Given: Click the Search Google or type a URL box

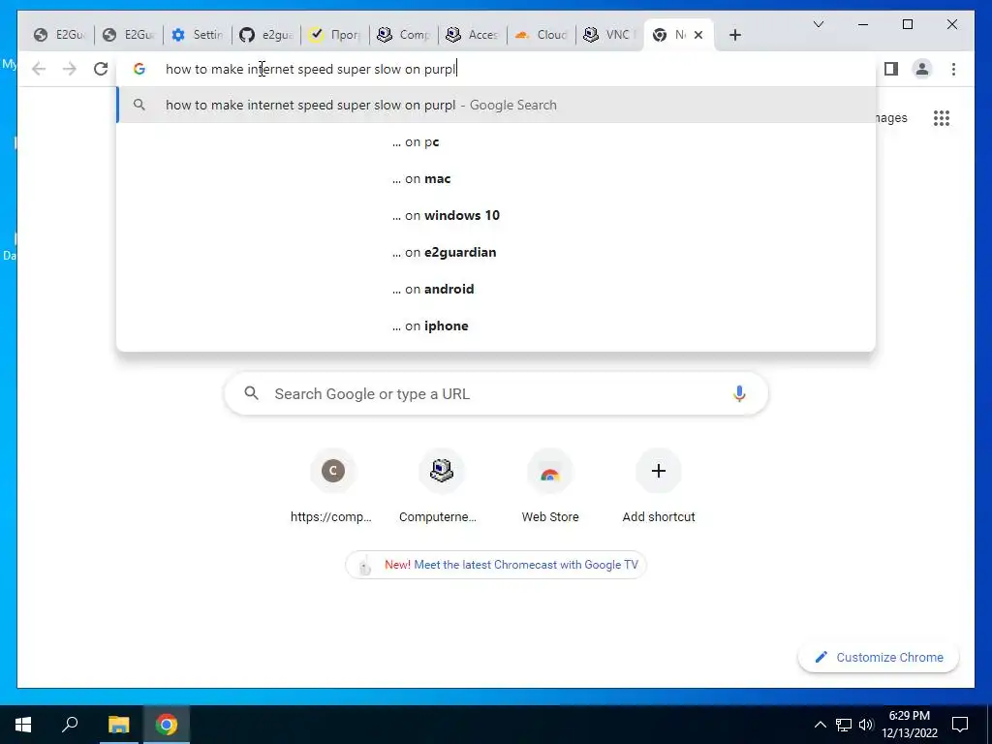Looking at the screenshot, I should click(x=496, y=394).
